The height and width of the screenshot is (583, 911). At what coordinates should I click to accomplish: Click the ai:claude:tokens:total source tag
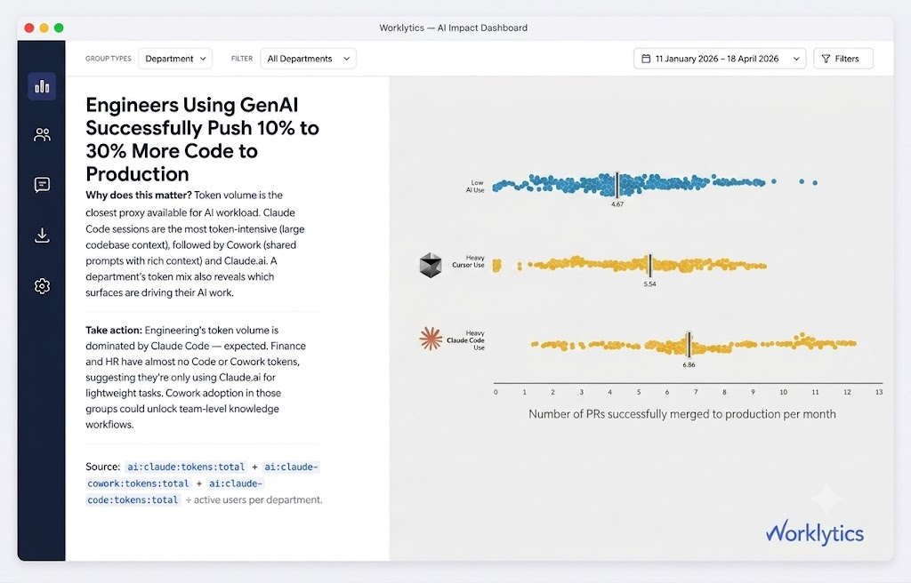coord(186,467)
